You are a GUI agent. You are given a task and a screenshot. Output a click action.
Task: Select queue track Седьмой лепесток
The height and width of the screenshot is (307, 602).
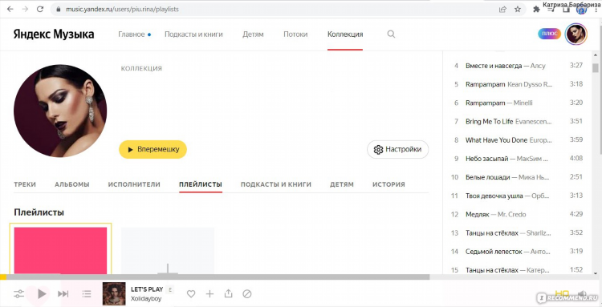click(517, 252)
